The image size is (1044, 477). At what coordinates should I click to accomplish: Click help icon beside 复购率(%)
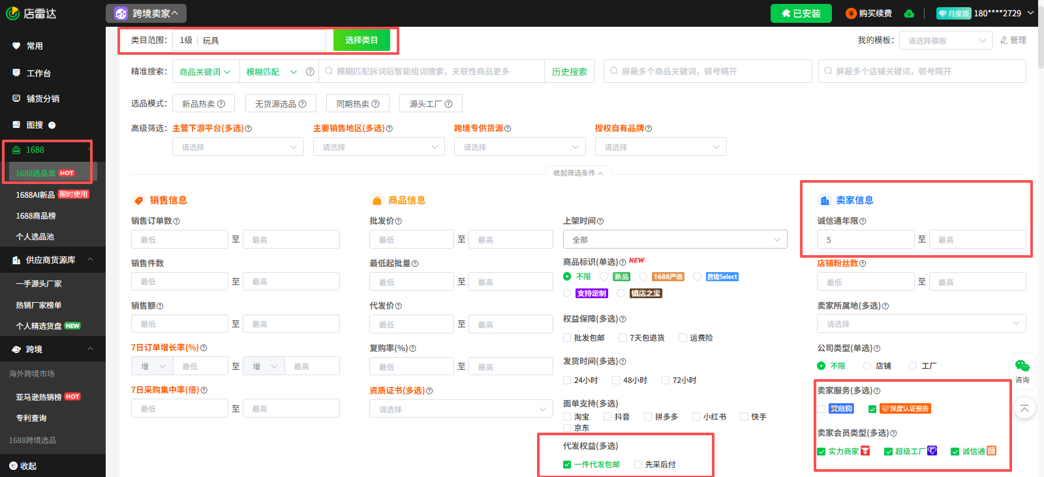tap(412, 348)
